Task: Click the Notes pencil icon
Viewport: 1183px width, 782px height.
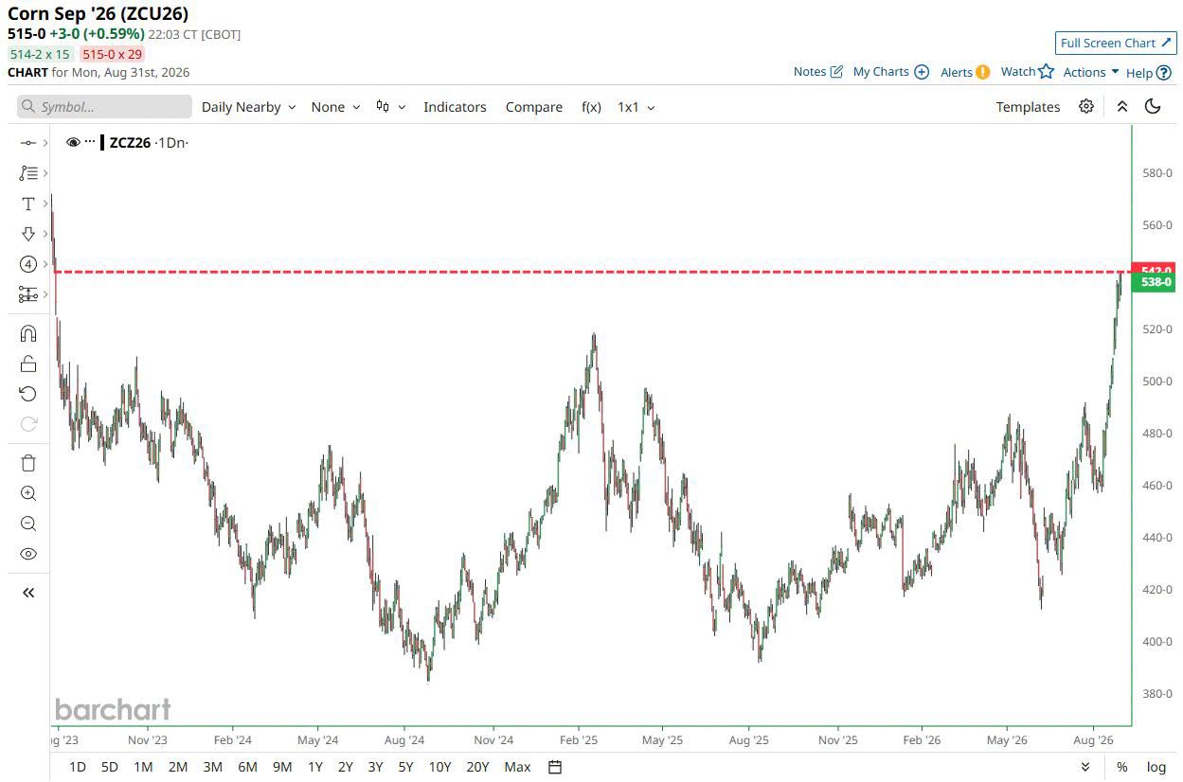Action: pyautogui.click(x=836, y=72)
